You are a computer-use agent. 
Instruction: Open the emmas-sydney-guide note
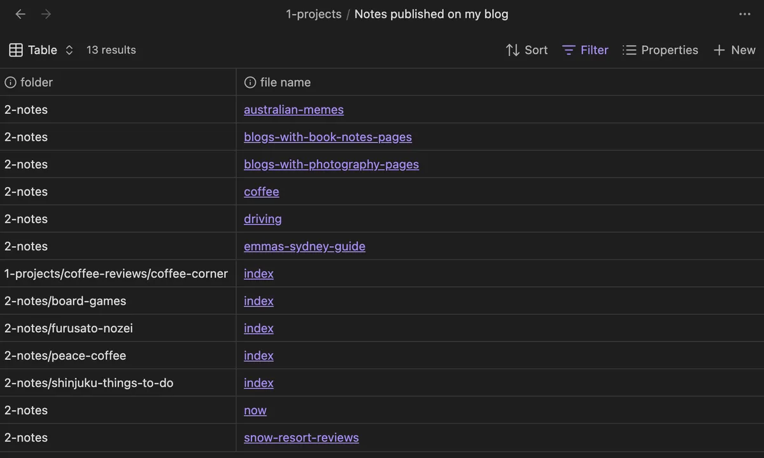(304, 247)
